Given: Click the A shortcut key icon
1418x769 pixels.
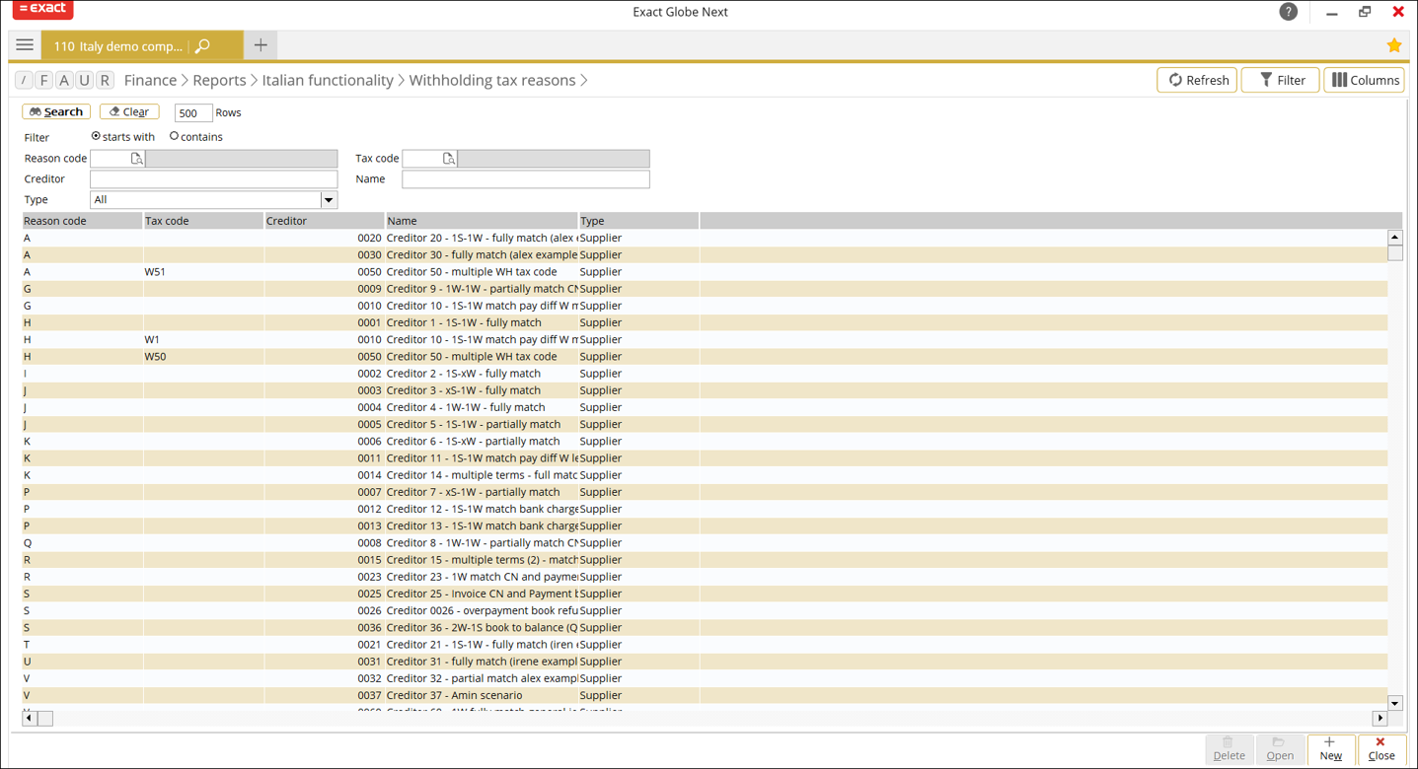Looking at the screenshot, I should pyautogui.click(x=64, y=81).
